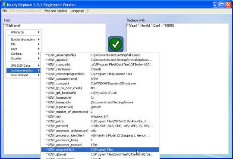Insert ^{ENV_appdata} variable
This screenshot has height=159, width=233.
point(100,60)
